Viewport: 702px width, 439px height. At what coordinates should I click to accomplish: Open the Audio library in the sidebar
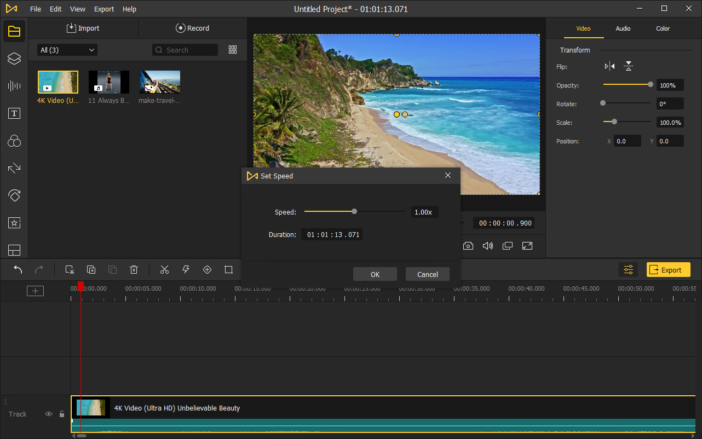14,86
